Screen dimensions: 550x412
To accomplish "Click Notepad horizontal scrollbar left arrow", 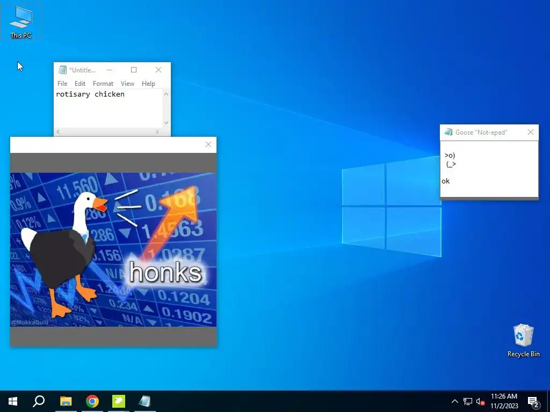I will [58, 132].
